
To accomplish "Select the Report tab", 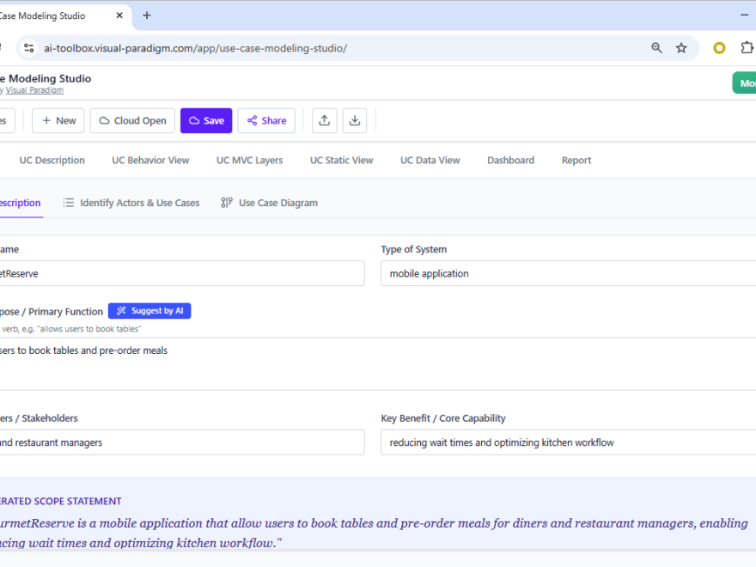I will [576, 160].
